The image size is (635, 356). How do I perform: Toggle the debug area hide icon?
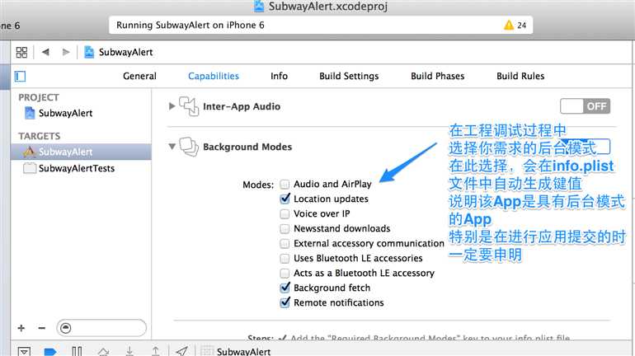[x=24, y=352]
